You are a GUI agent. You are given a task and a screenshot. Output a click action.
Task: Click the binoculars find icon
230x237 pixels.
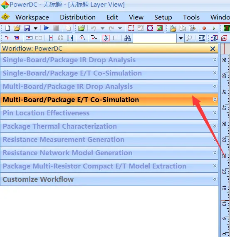pos(127,38)
